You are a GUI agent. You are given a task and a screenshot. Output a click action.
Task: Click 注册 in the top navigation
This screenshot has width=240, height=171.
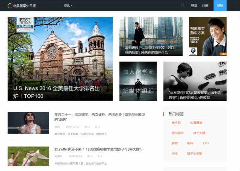tap(205, 6)
